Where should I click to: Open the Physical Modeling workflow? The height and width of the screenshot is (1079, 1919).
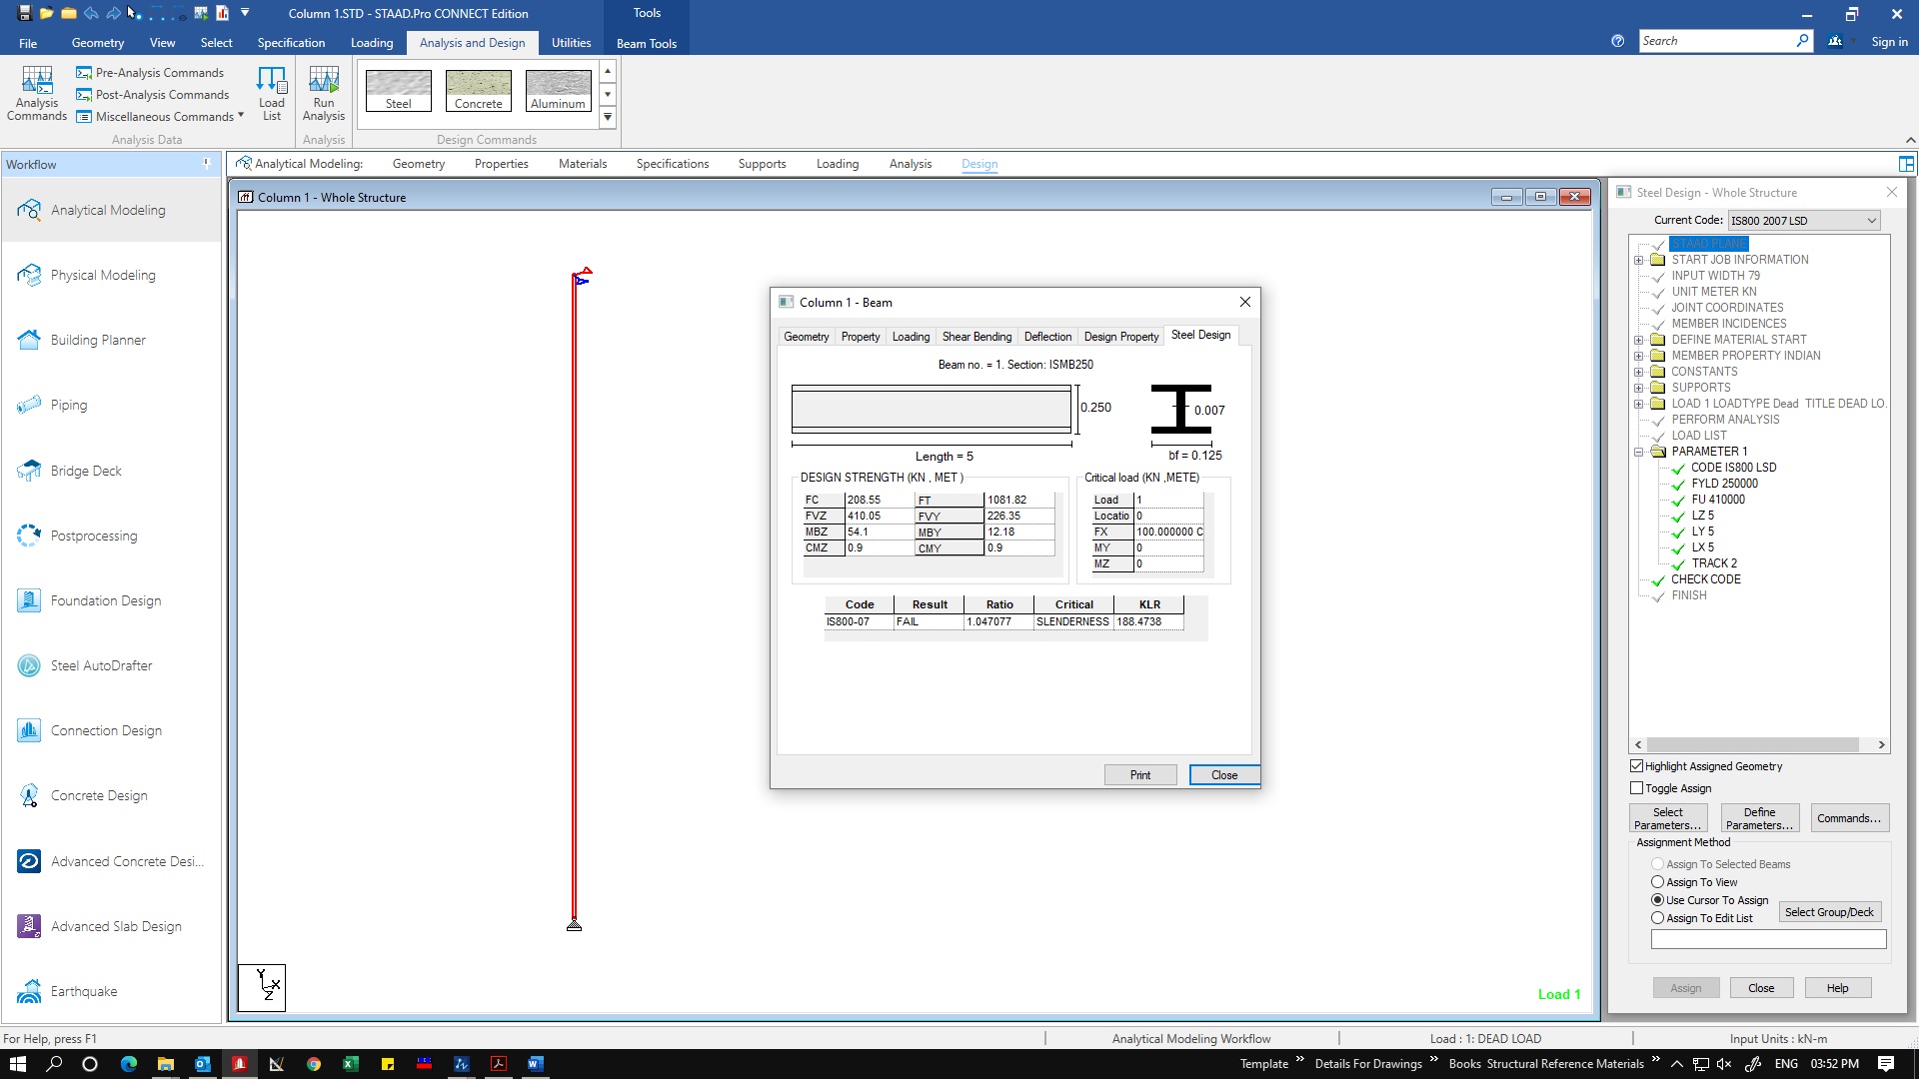pos(103,275)
